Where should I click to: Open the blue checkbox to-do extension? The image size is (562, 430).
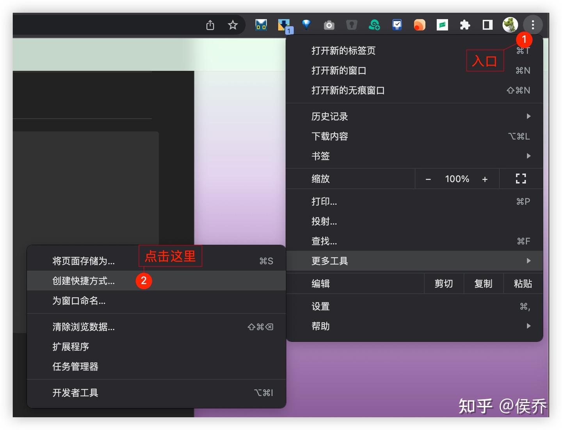[x=397, y=25]
